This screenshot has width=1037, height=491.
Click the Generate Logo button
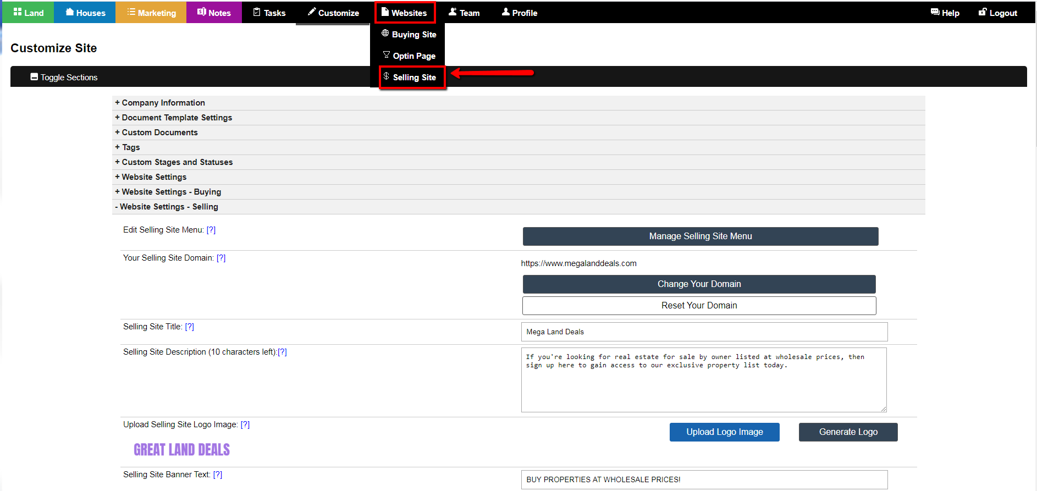click(x=848, y=432)
